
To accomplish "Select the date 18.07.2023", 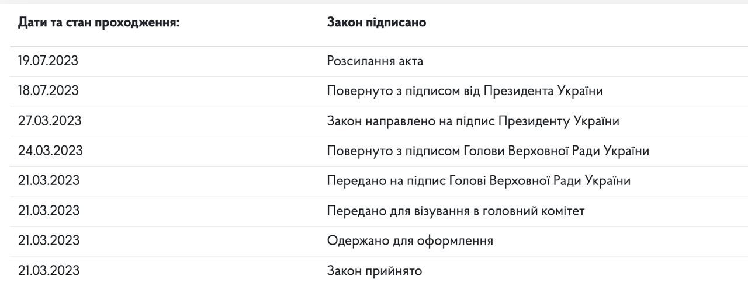I will point(49,91).
